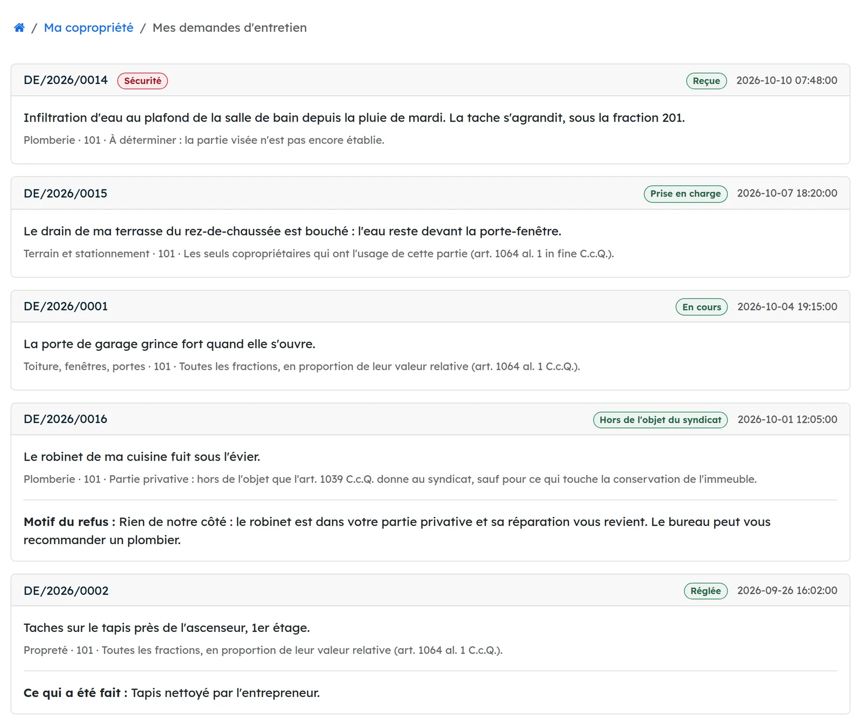Select timestamp 2026-10-01 12:05:00
The height and width of the screenshot is (725, 861).
(787, 419)
